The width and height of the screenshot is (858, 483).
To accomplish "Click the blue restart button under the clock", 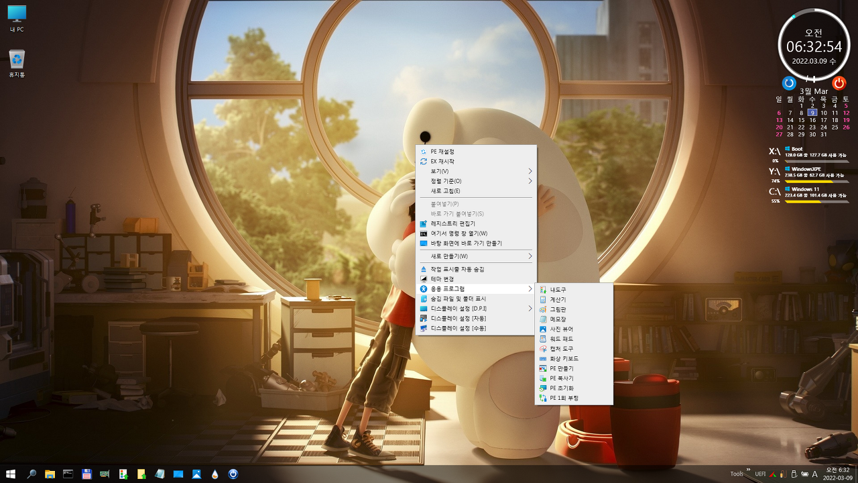I will point(789,83).
